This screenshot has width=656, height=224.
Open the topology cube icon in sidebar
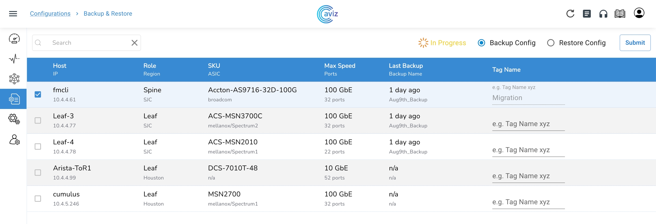[14, 79]
